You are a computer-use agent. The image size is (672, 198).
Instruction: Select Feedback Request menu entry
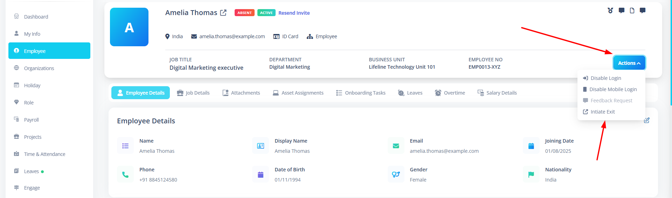[x=611, y=101]
